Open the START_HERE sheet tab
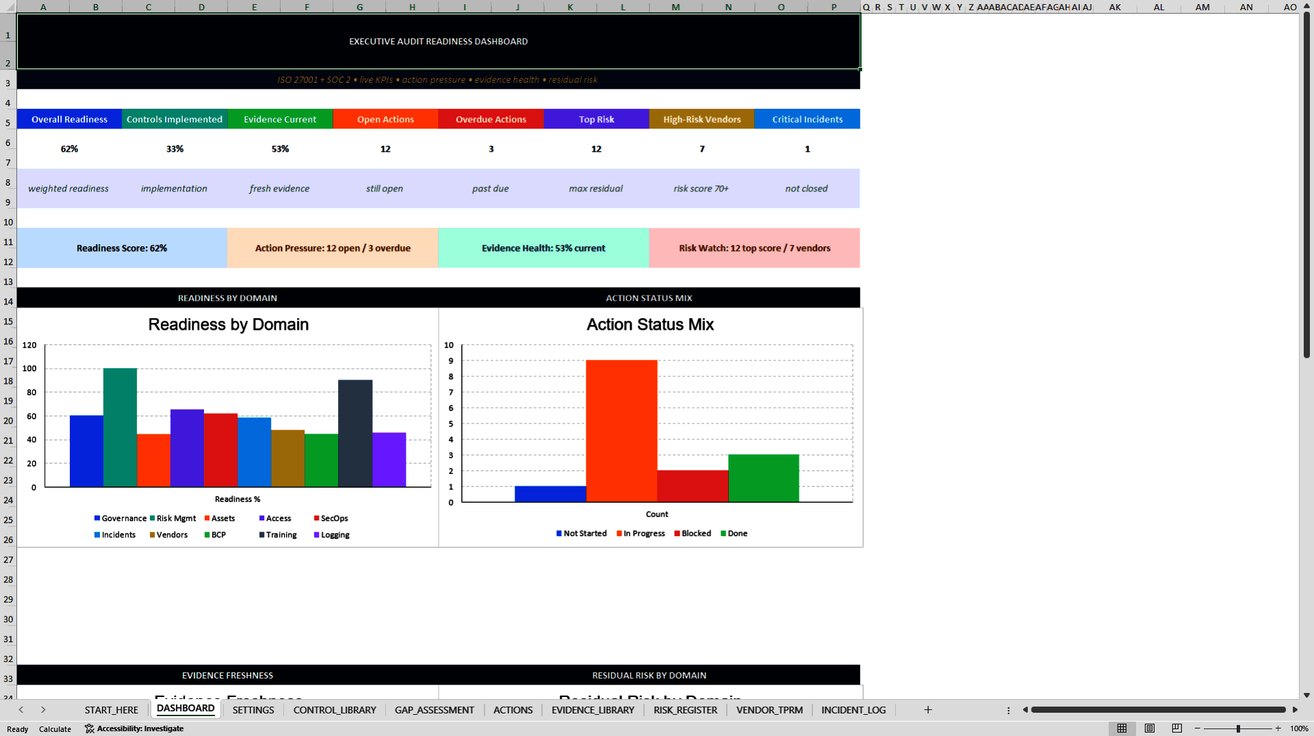Screen dimensions: 1314x736 pyautogui.click(x=112, y=710)
